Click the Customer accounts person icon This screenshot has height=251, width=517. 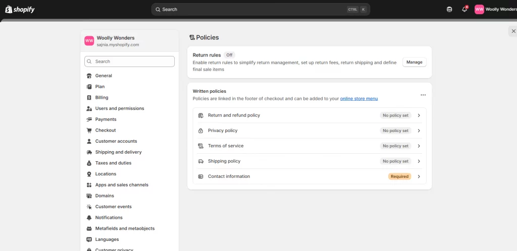[x=89, y=141]
